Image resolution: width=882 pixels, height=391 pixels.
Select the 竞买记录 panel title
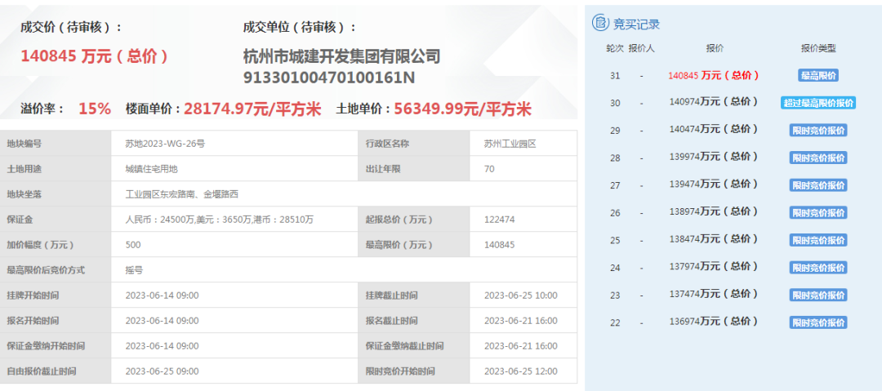coord(636,24)
